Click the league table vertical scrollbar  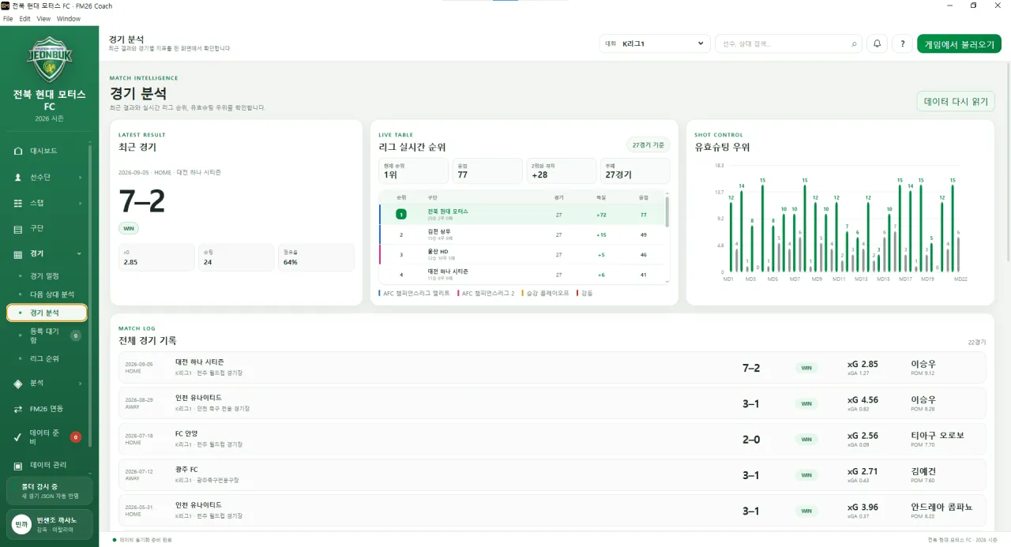click(668, 213)
